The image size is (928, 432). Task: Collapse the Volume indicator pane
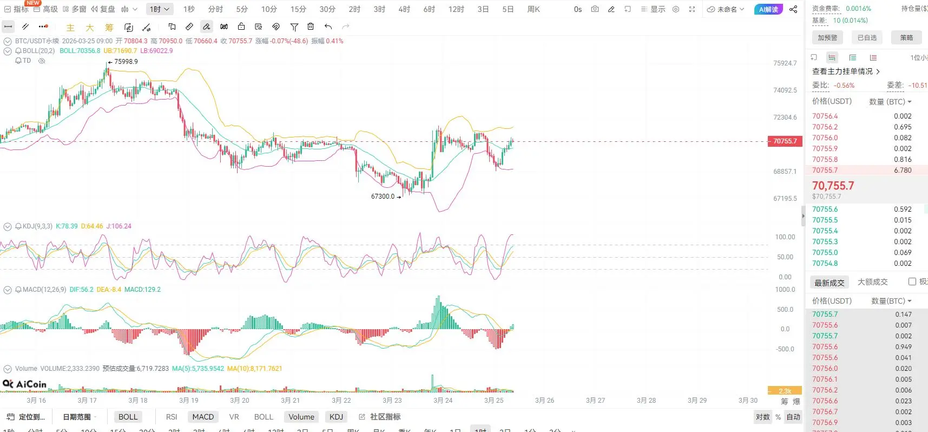point(8,369)
